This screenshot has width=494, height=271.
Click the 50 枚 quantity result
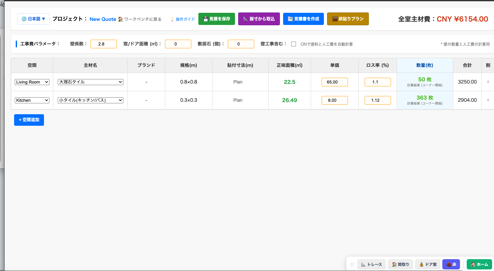click(425, 79)
